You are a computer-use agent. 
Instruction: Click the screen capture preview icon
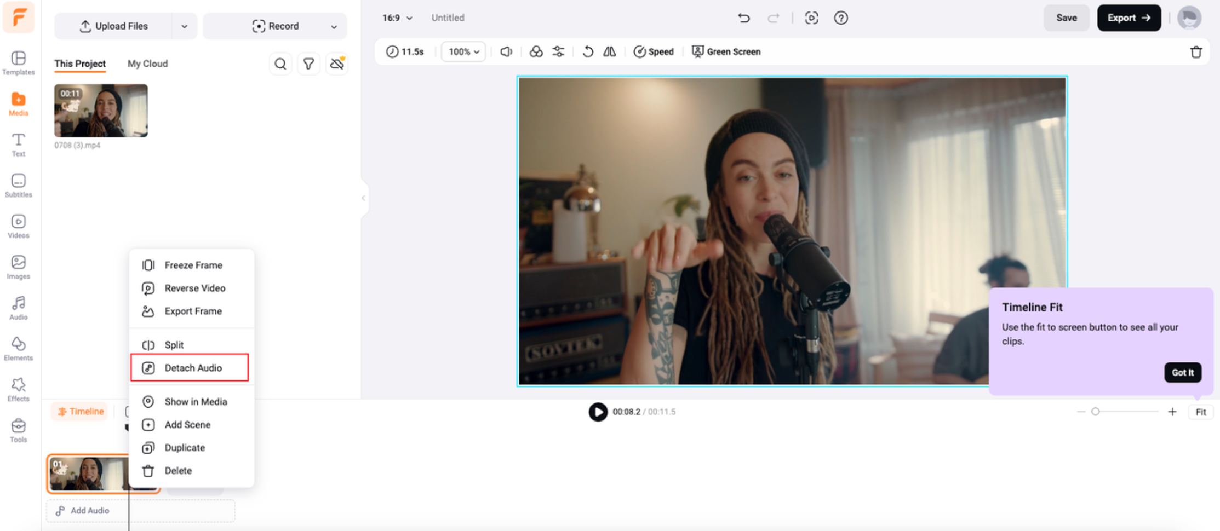pos(811,18)
